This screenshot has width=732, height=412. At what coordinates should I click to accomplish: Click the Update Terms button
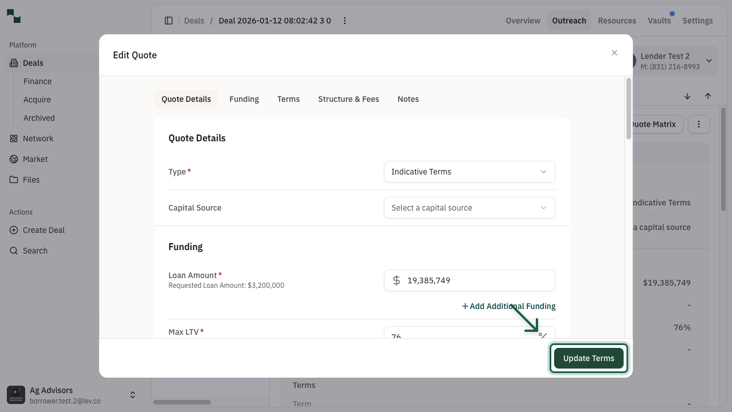tap(588, 358)
